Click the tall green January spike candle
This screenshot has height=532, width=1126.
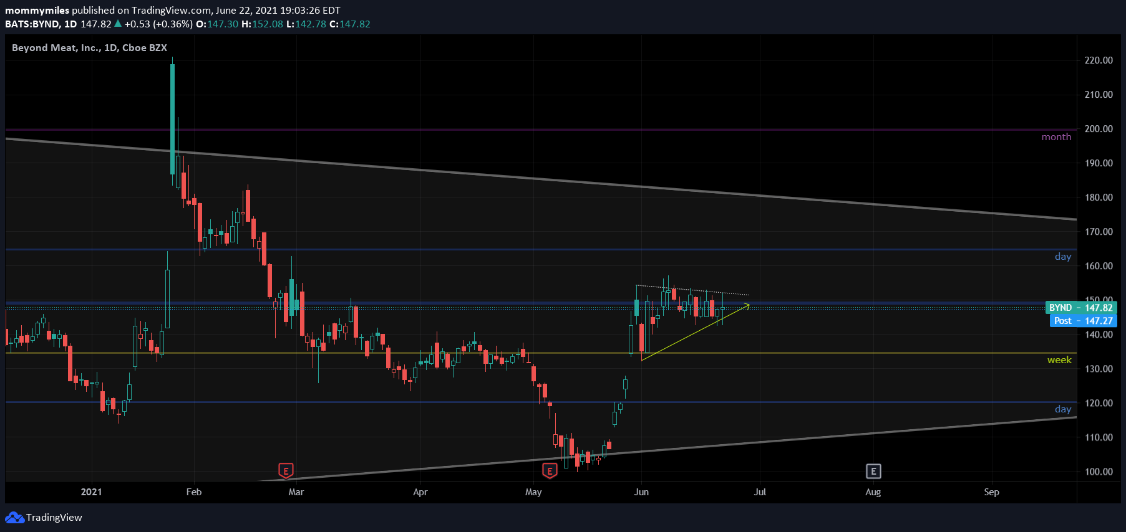coord(173,118)
